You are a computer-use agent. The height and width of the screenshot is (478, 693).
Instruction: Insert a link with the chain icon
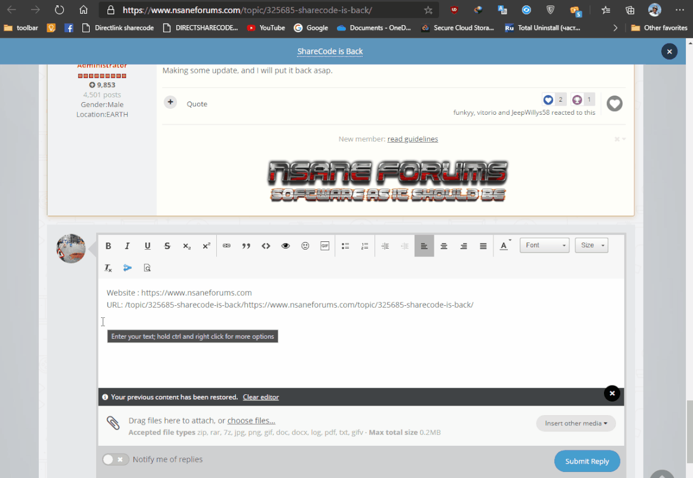pos(227,246)
